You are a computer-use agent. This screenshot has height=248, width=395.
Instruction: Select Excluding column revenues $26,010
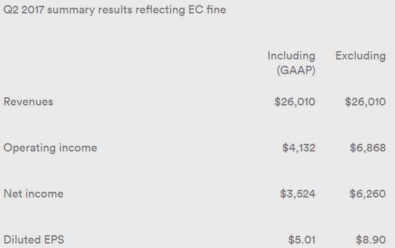point(366,102)
